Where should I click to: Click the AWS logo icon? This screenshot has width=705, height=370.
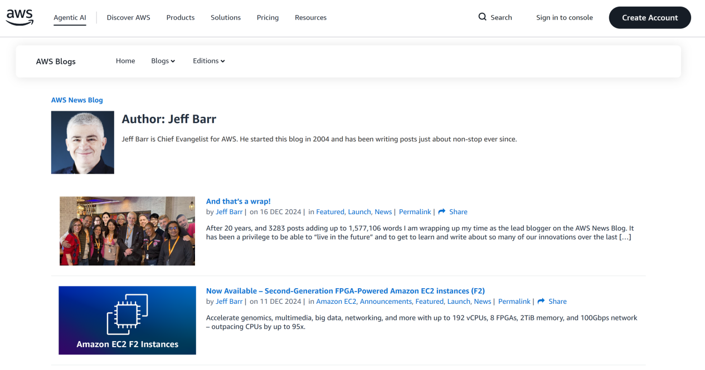click(x=20, y=17)
